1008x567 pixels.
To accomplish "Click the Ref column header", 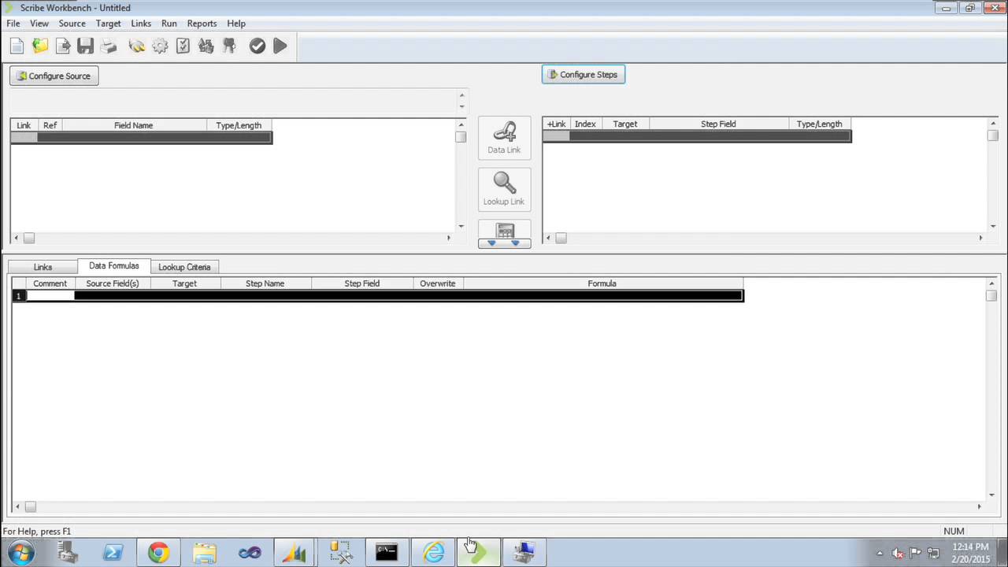I will [50, 125].
